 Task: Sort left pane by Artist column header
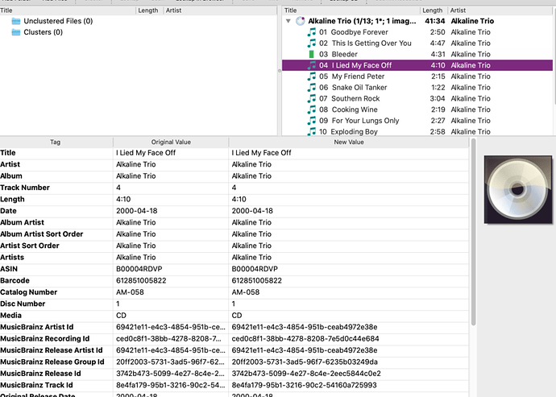tap(220, 10)
